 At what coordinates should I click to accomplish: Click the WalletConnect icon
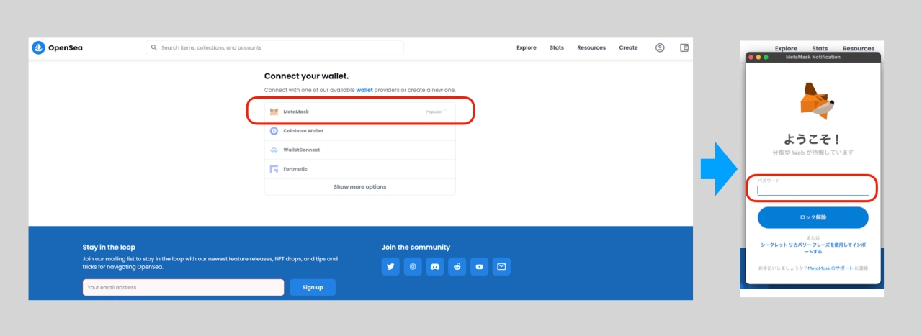274,150
